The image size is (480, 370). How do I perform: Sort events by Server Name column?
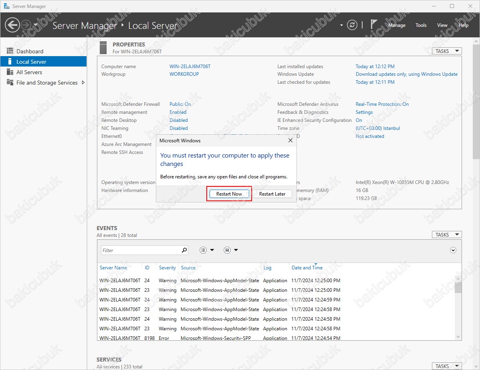point(113,268)
